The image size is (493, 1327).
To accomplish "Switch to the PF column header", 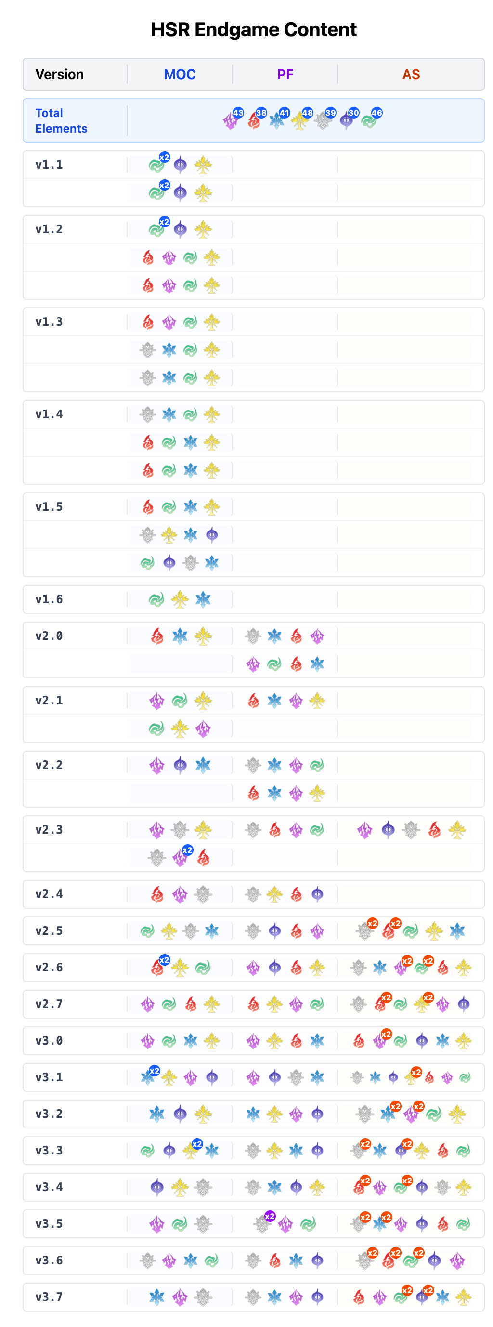I will click(285, 74).
